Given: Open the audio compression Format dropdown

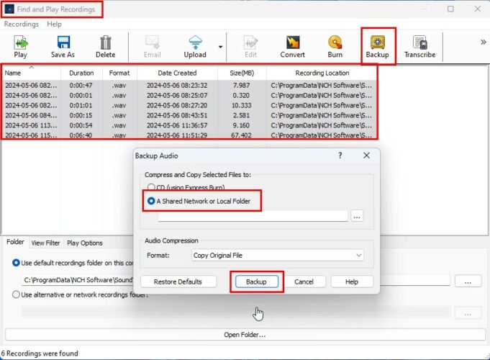Looking at the screenshot, I should [x=278, y=255].
